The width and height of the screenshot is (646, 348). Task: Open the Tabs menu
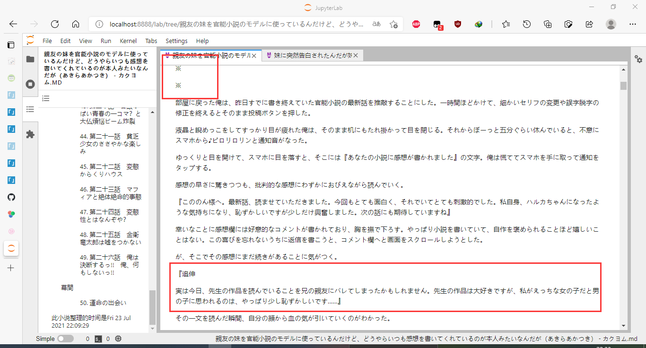(151, 41)
